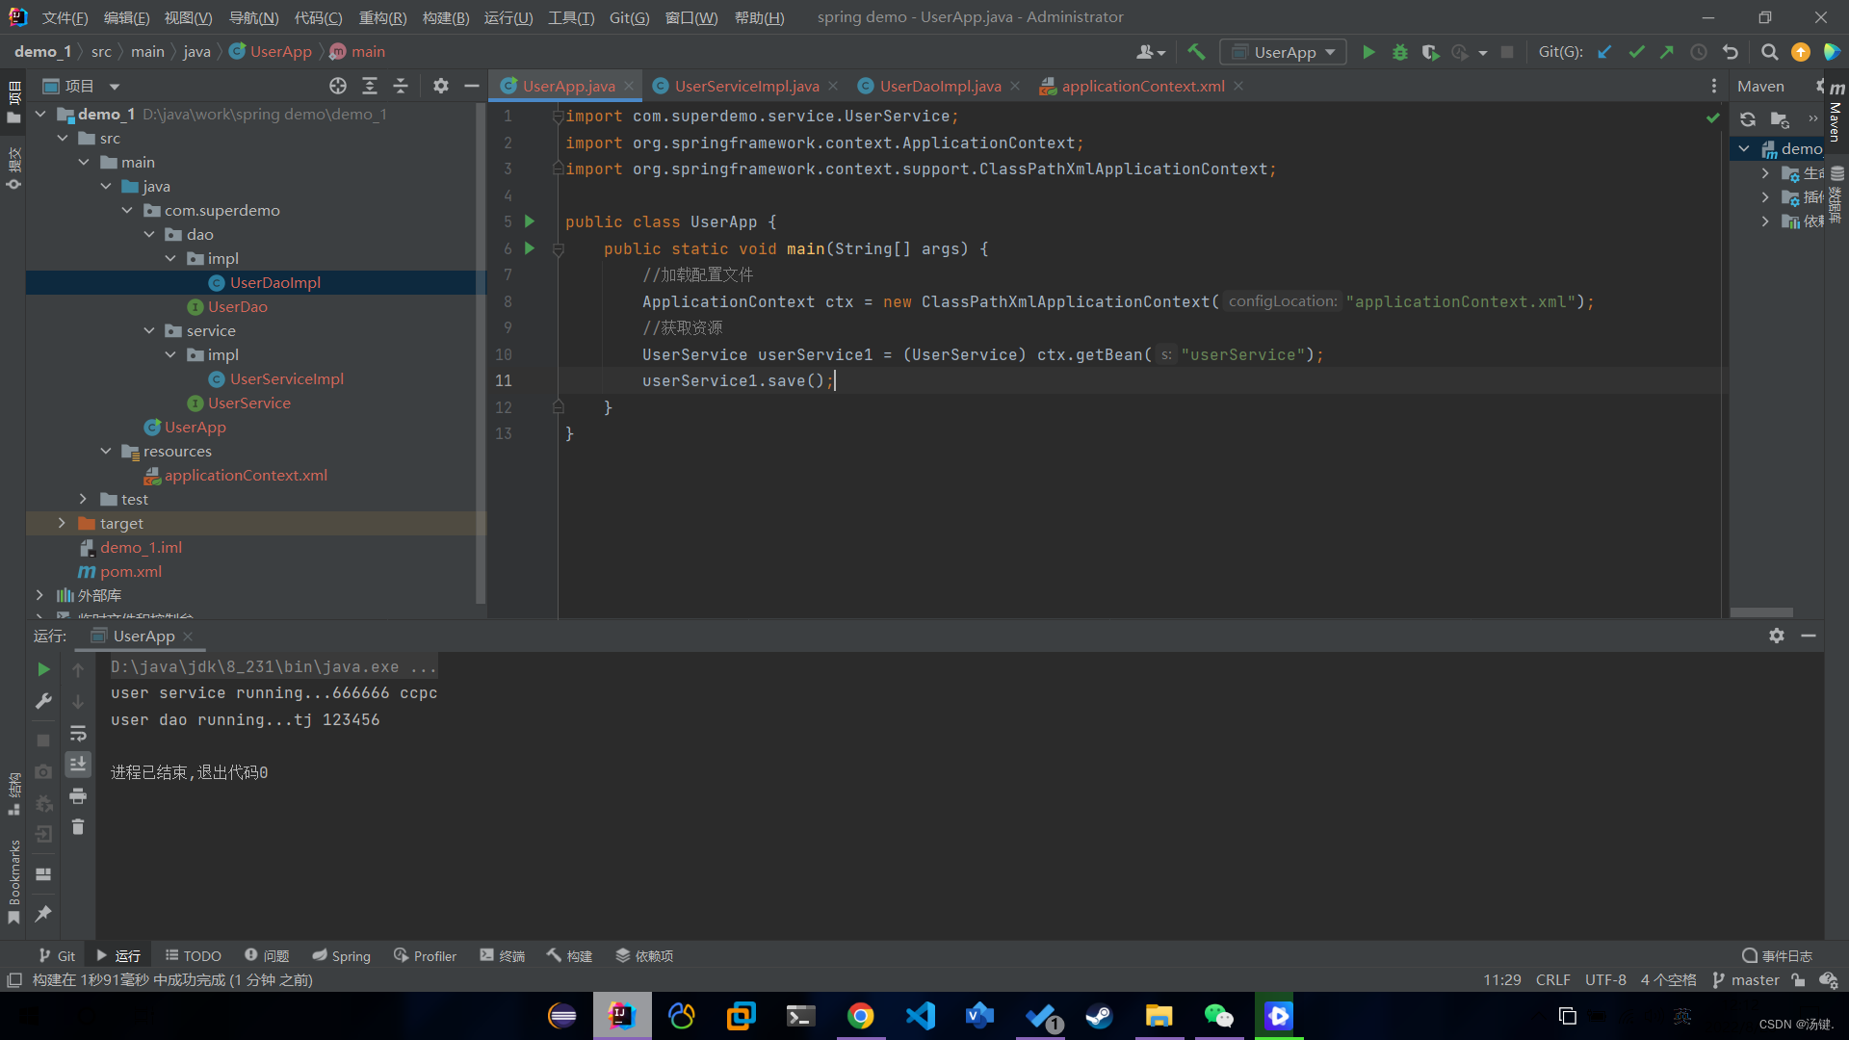This screenshot has height=1040, width=1849.
Task: Click the master git branch widget
Action: click(1746, 980)
